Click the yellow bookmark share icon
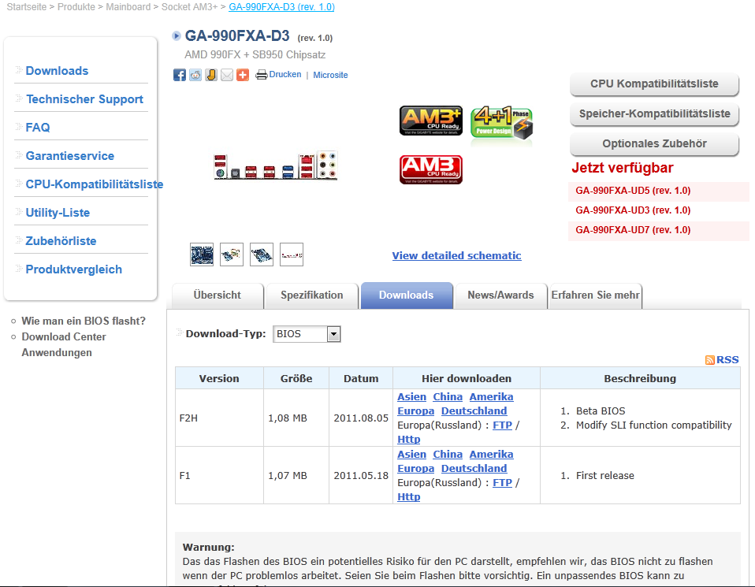The image size is (755, 587). coord(211,75)
